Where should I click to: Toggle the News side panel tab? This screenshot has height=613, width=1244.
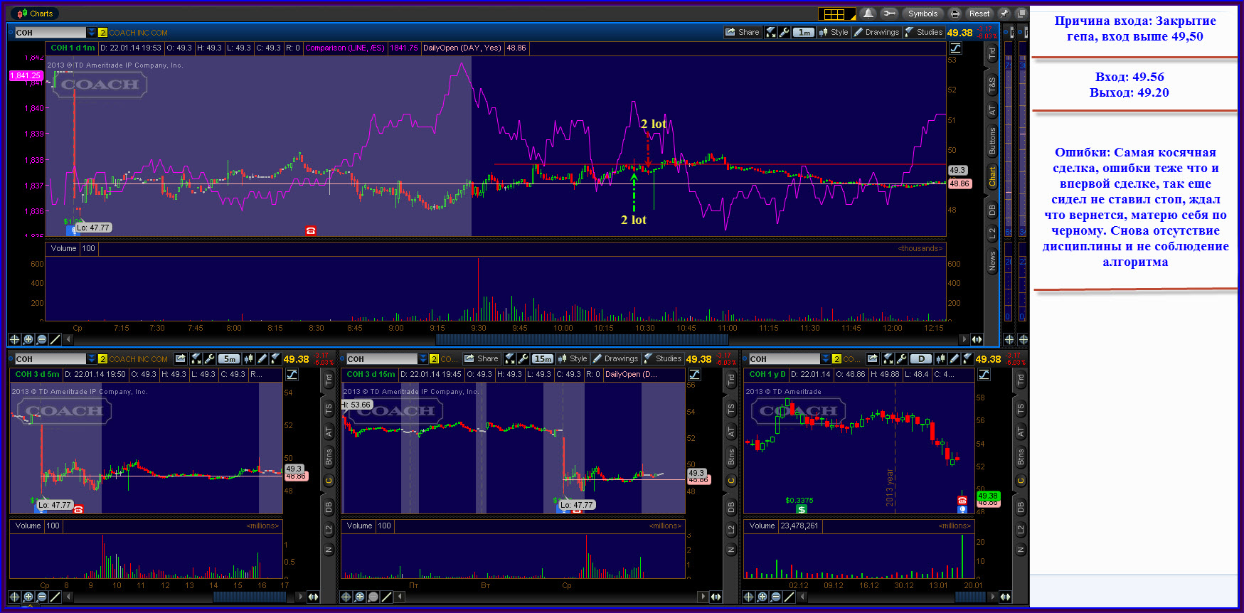pyautogui.click(x=992, y=261)
